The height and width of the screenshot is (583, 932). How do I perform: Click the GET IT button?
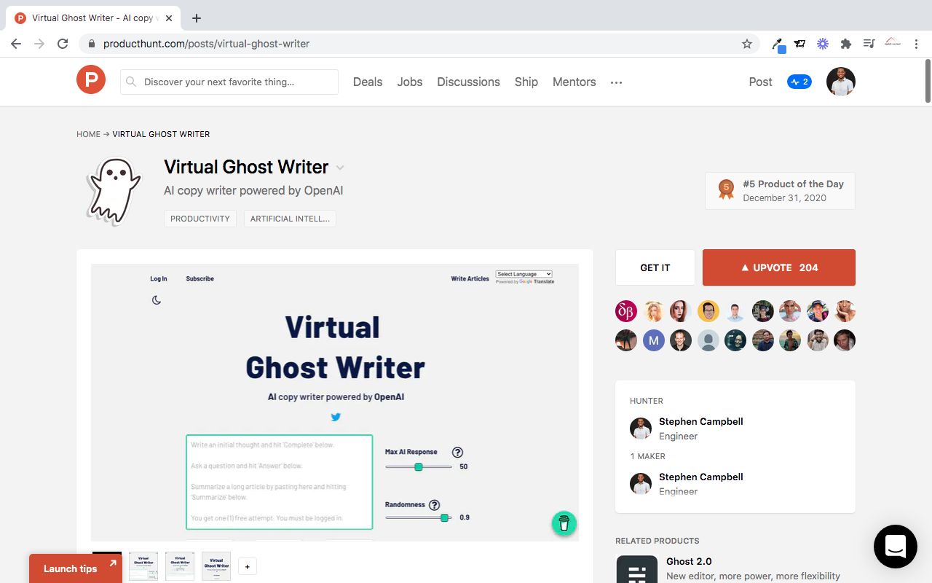point(655,267)
